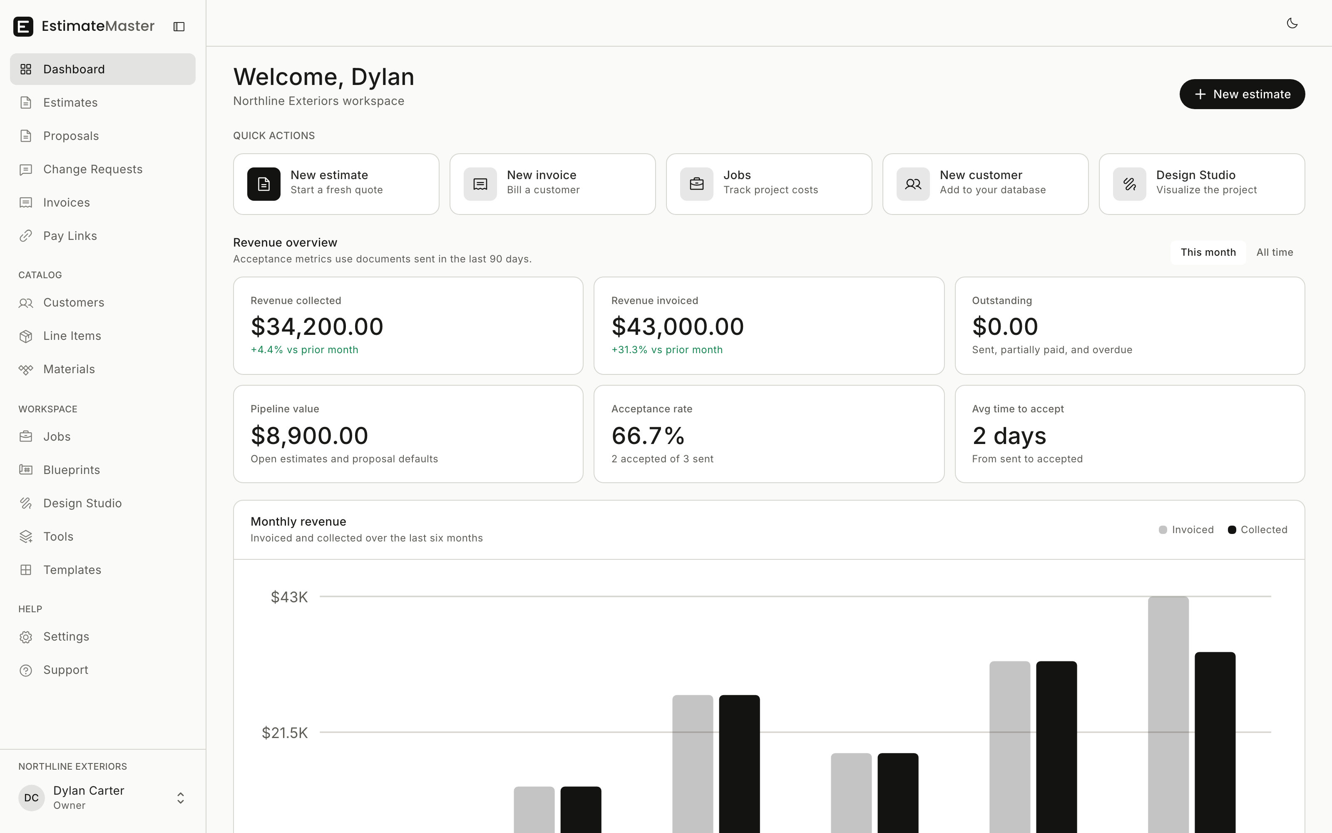Click the Pay Links chain icon

coord(26,236)
